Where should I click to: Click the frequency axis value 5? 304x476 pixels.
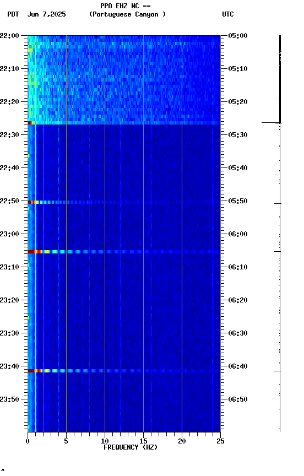[x=66, y=441]
